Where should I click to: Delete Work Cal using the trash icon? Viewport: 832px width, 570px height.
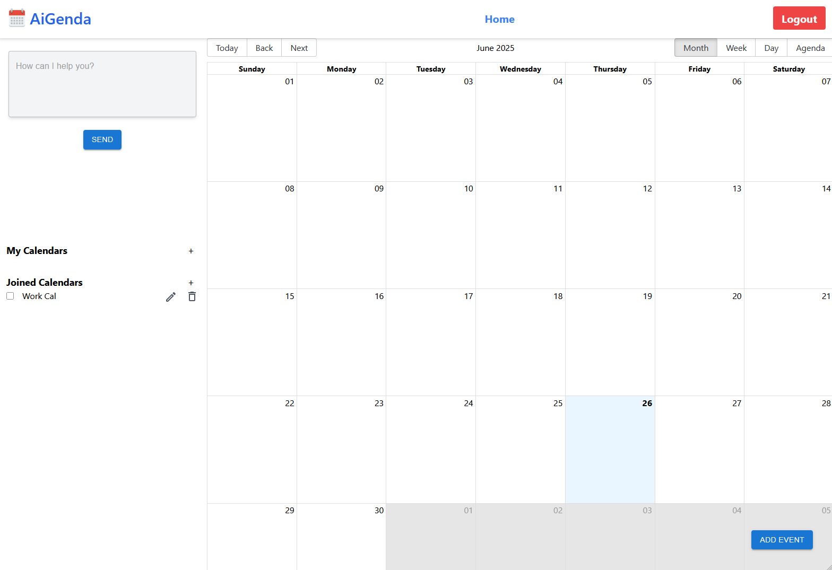coord(192,297)
